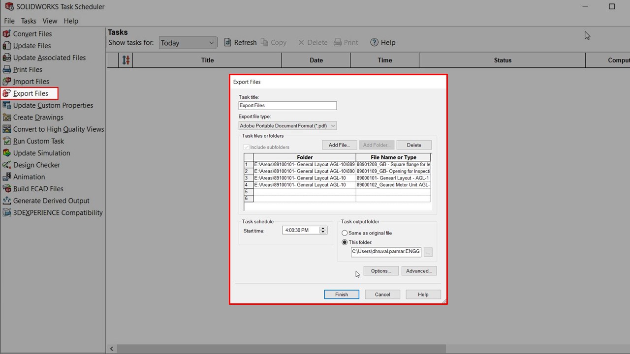The width and height of the screenshot is (630, 354).
Task: Click the Finish button
Action: pyautogui.click(x=341, y=295)
